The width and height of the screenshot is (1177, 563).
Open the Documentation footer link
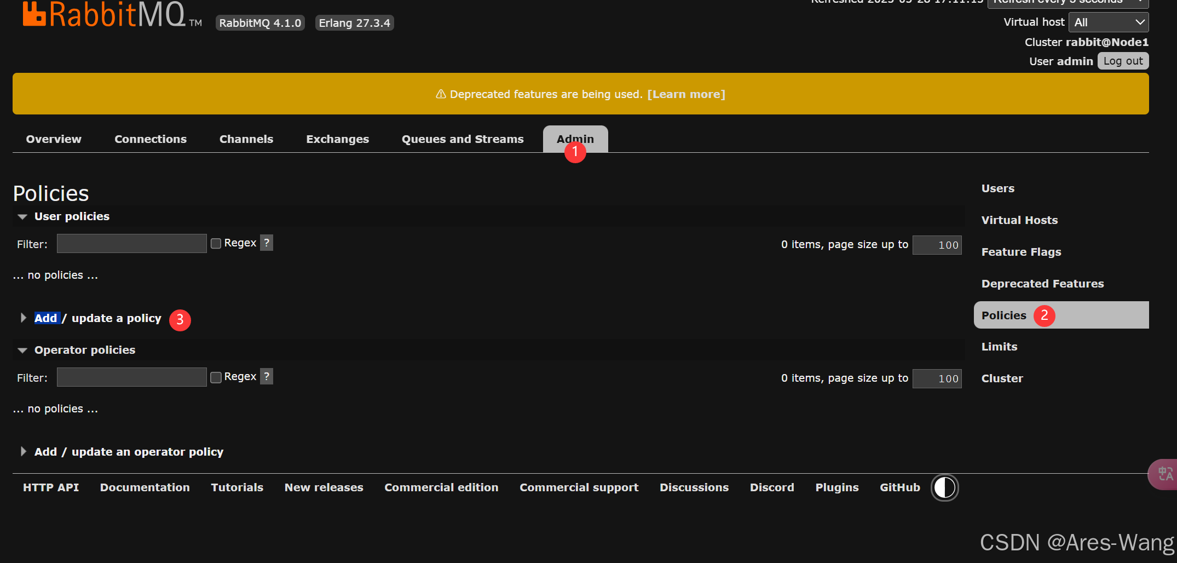pos(145,487)
